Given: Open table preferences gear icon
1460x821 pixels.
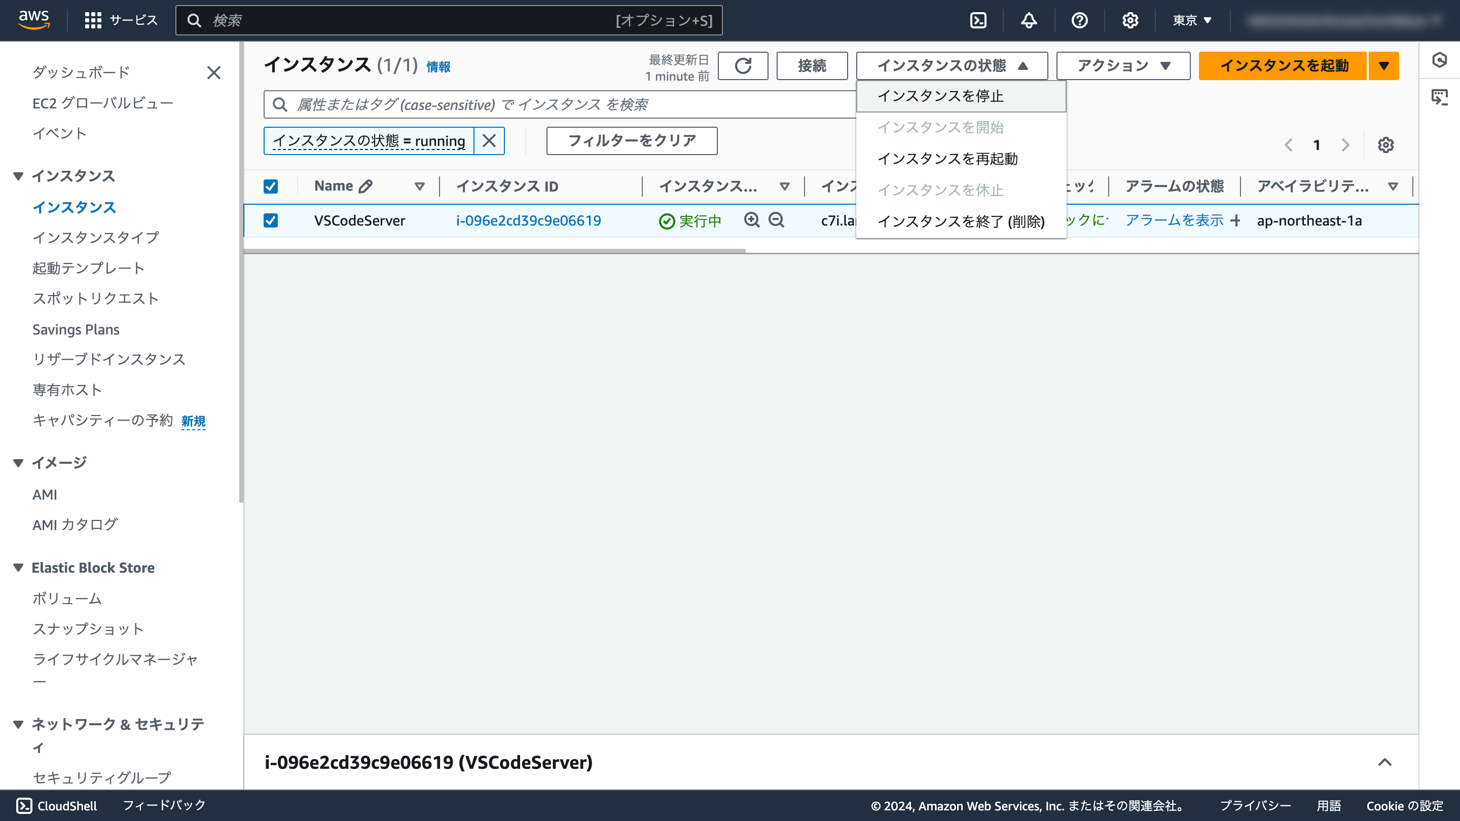Looking at the screenshot, I should (x=1385, y=145).
